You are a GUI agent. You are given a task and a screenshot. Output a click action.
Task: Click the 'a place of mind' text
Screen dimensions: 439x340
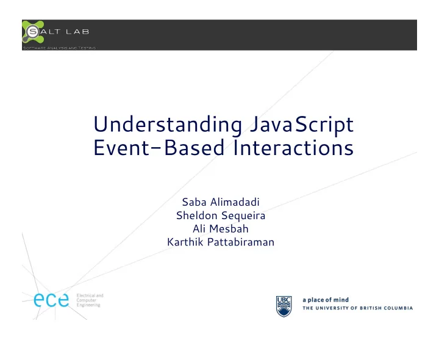click(x=326, y=300)
